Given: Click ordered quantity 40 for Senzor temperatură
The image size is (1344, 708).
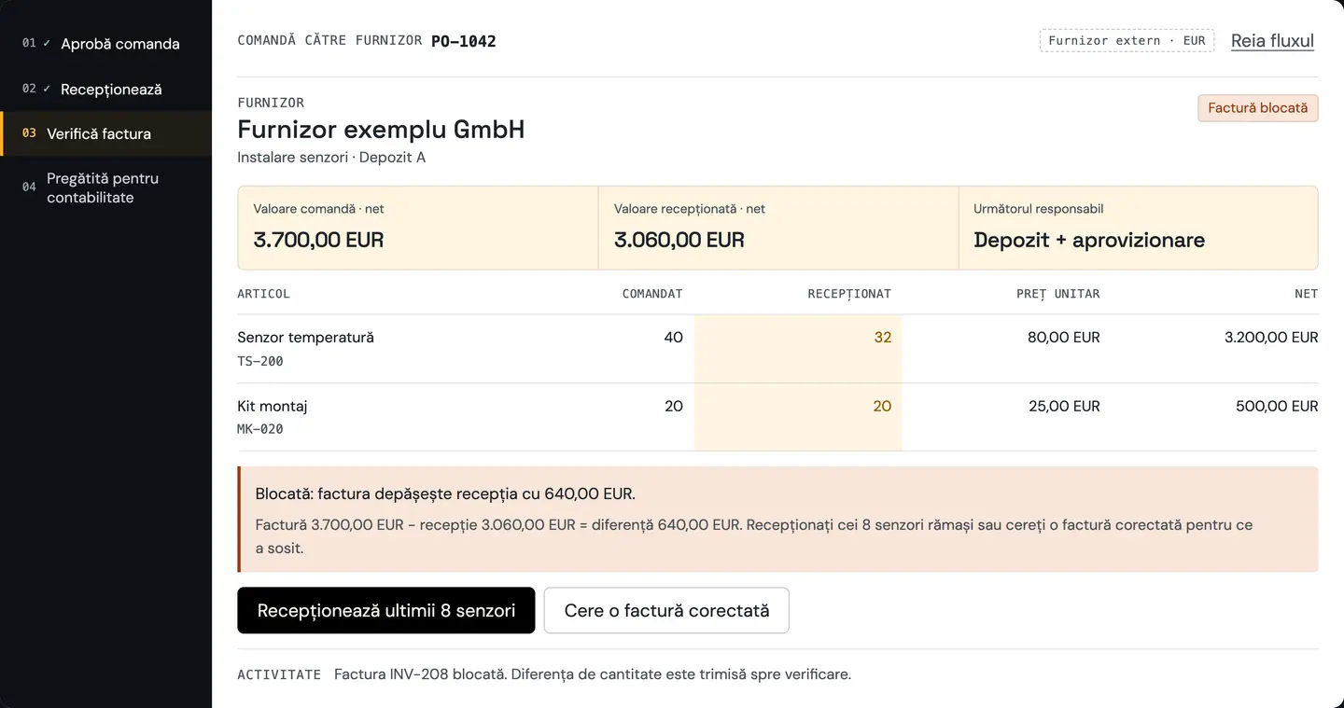Looking at the screenshot, I should coord(673,338).
